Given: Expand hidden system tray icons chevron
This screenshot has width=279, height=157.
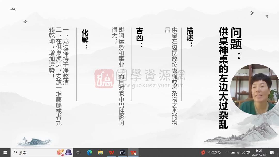Looking at the screenshot, I should pos(228,153).
